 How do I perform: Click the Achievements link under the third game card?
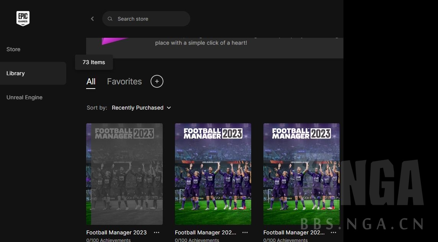(285, 240)
